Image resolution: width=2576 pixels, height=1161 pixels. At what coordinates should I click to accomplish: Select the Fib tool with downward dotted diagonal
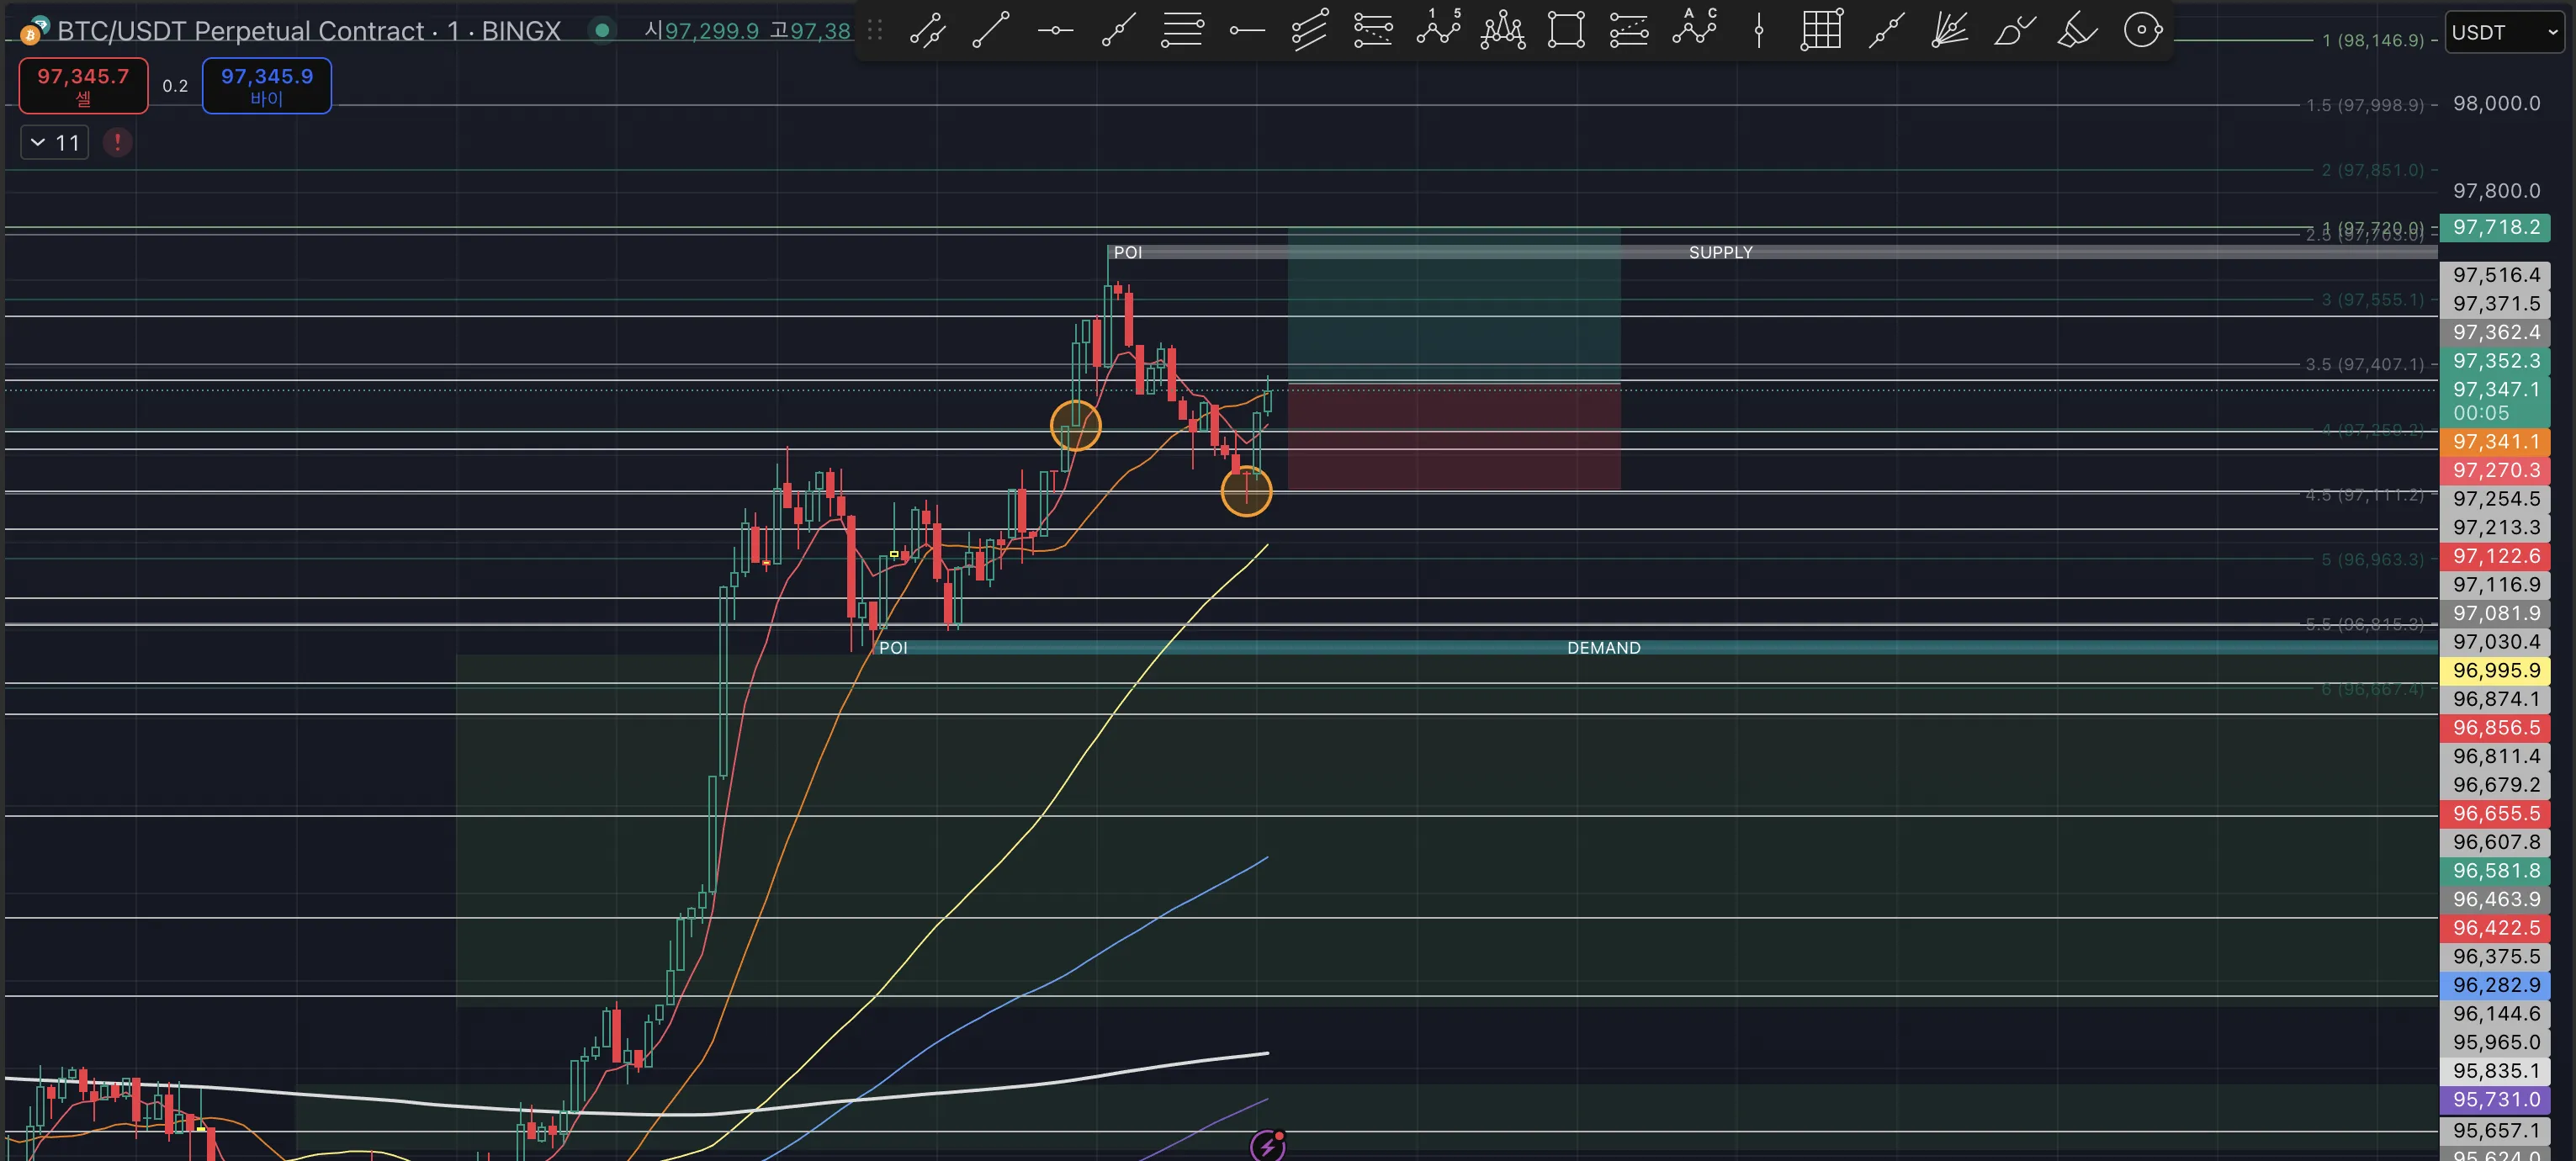tap(1373, 31)
